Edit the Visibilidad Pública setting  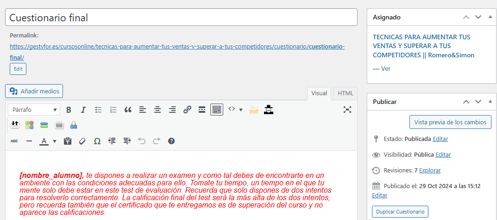(443, 154)
